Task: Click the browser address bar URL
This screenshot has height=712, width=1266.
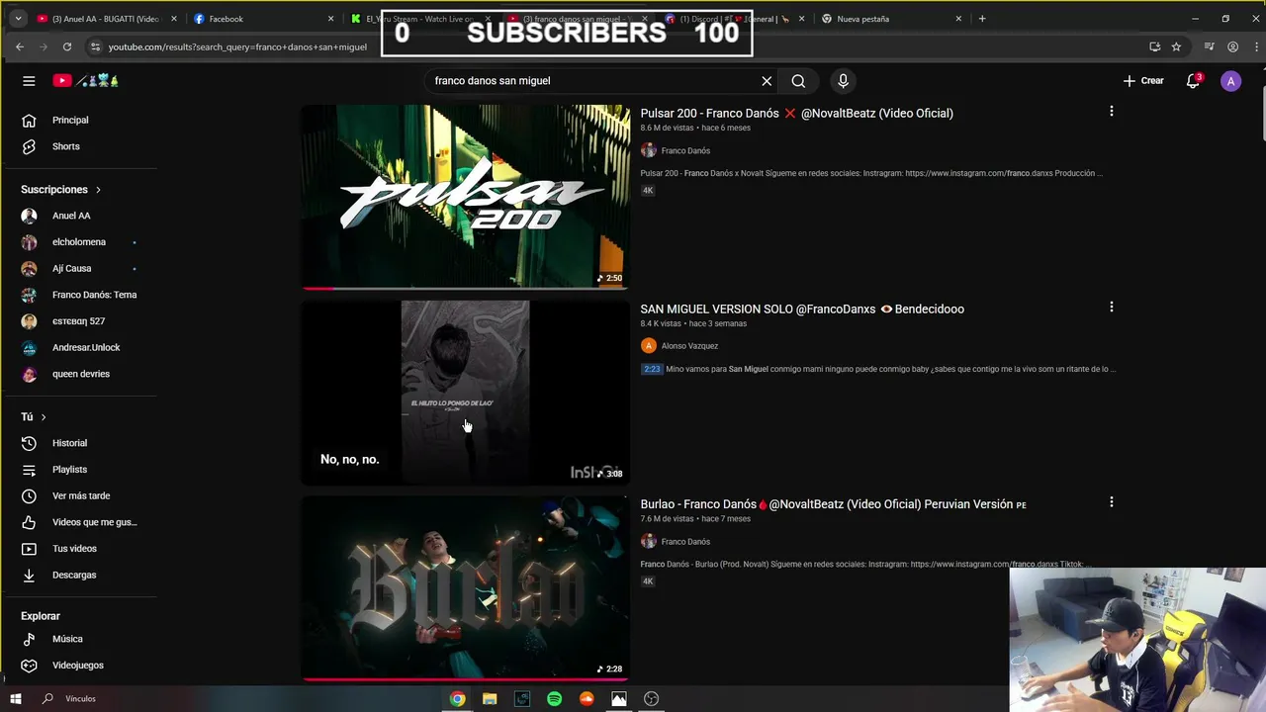Action: click(237, 46)
